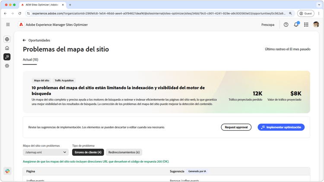The width and height of the screenshot is (324, 182).
Task: Click the Oportunidades back link
Action: (39, 40)
